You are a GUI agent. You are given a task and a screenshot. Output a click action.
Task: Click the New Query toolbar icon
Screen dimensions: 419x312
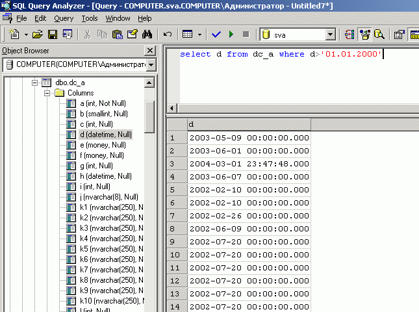click(14, 34)
